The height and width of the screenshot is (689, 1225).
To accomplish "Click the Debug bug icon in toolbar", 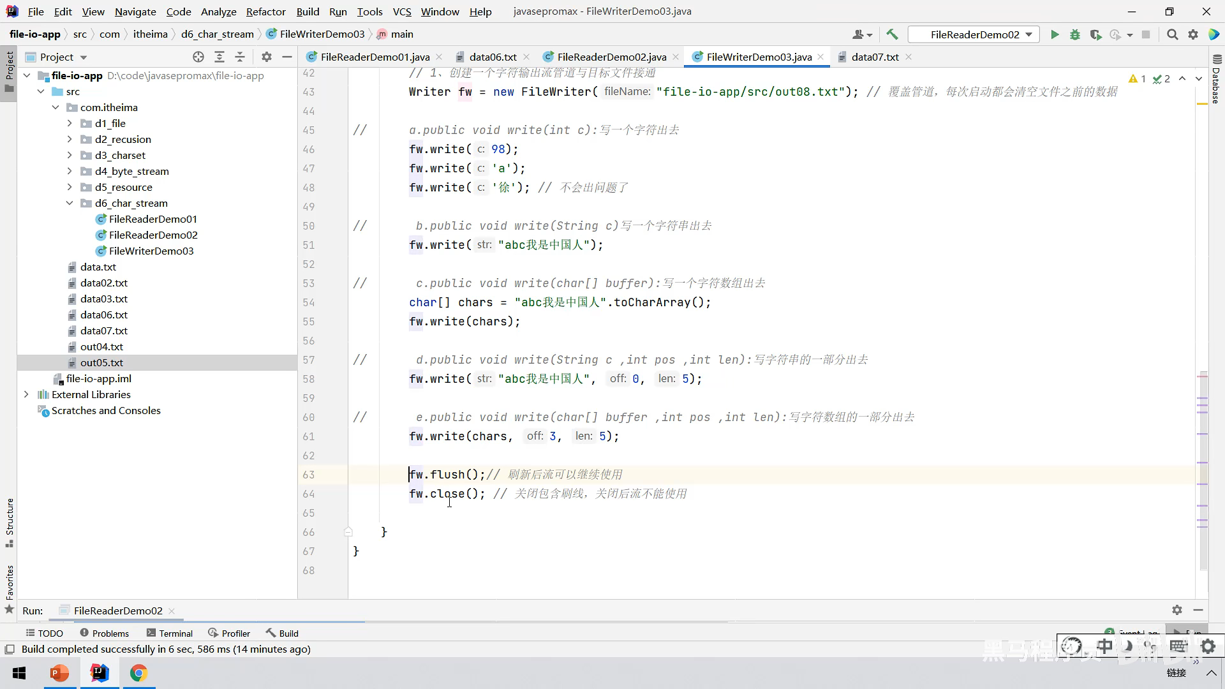I will (1075, 34).
